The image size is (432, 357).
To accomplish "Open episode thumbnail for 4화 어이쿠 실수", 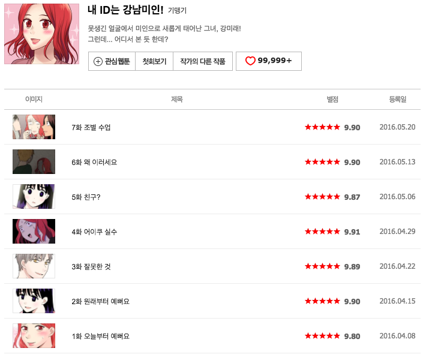I will (x=34, y=232).
